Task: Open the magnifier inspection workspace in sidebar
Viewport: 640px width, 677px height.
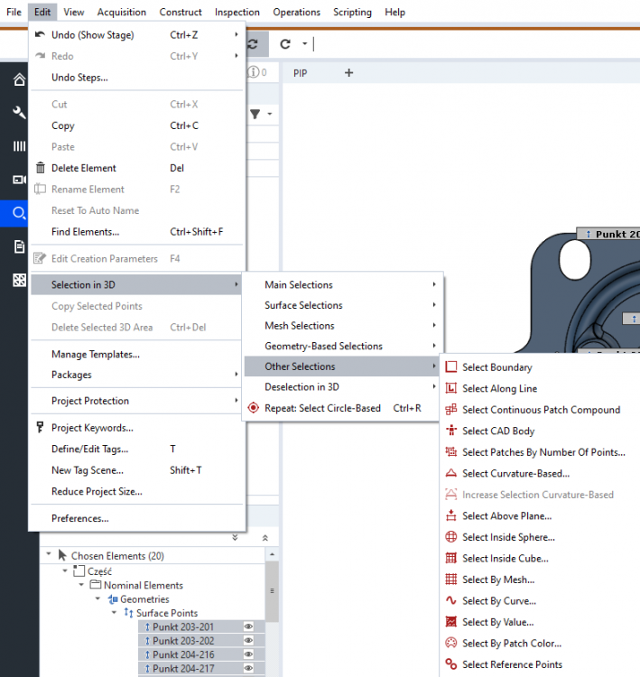Action: click(x=19, y=213)
